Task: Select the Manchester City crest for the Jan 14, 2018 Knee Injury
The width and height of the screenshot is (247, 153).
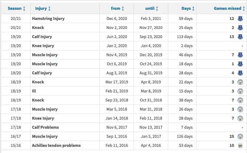Action: (240, 118)
